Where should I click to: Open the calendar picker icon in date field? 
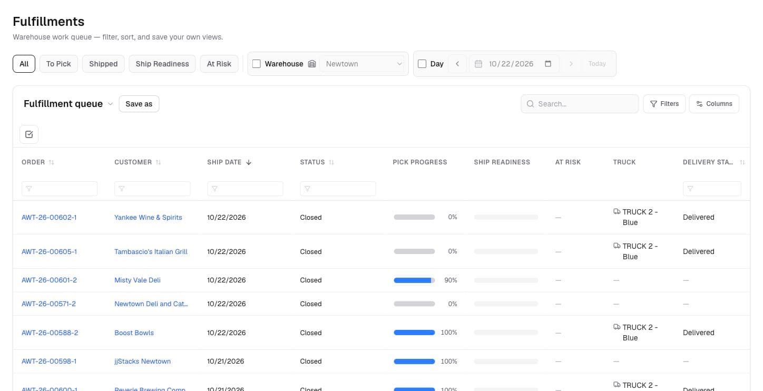click(548, 64)
